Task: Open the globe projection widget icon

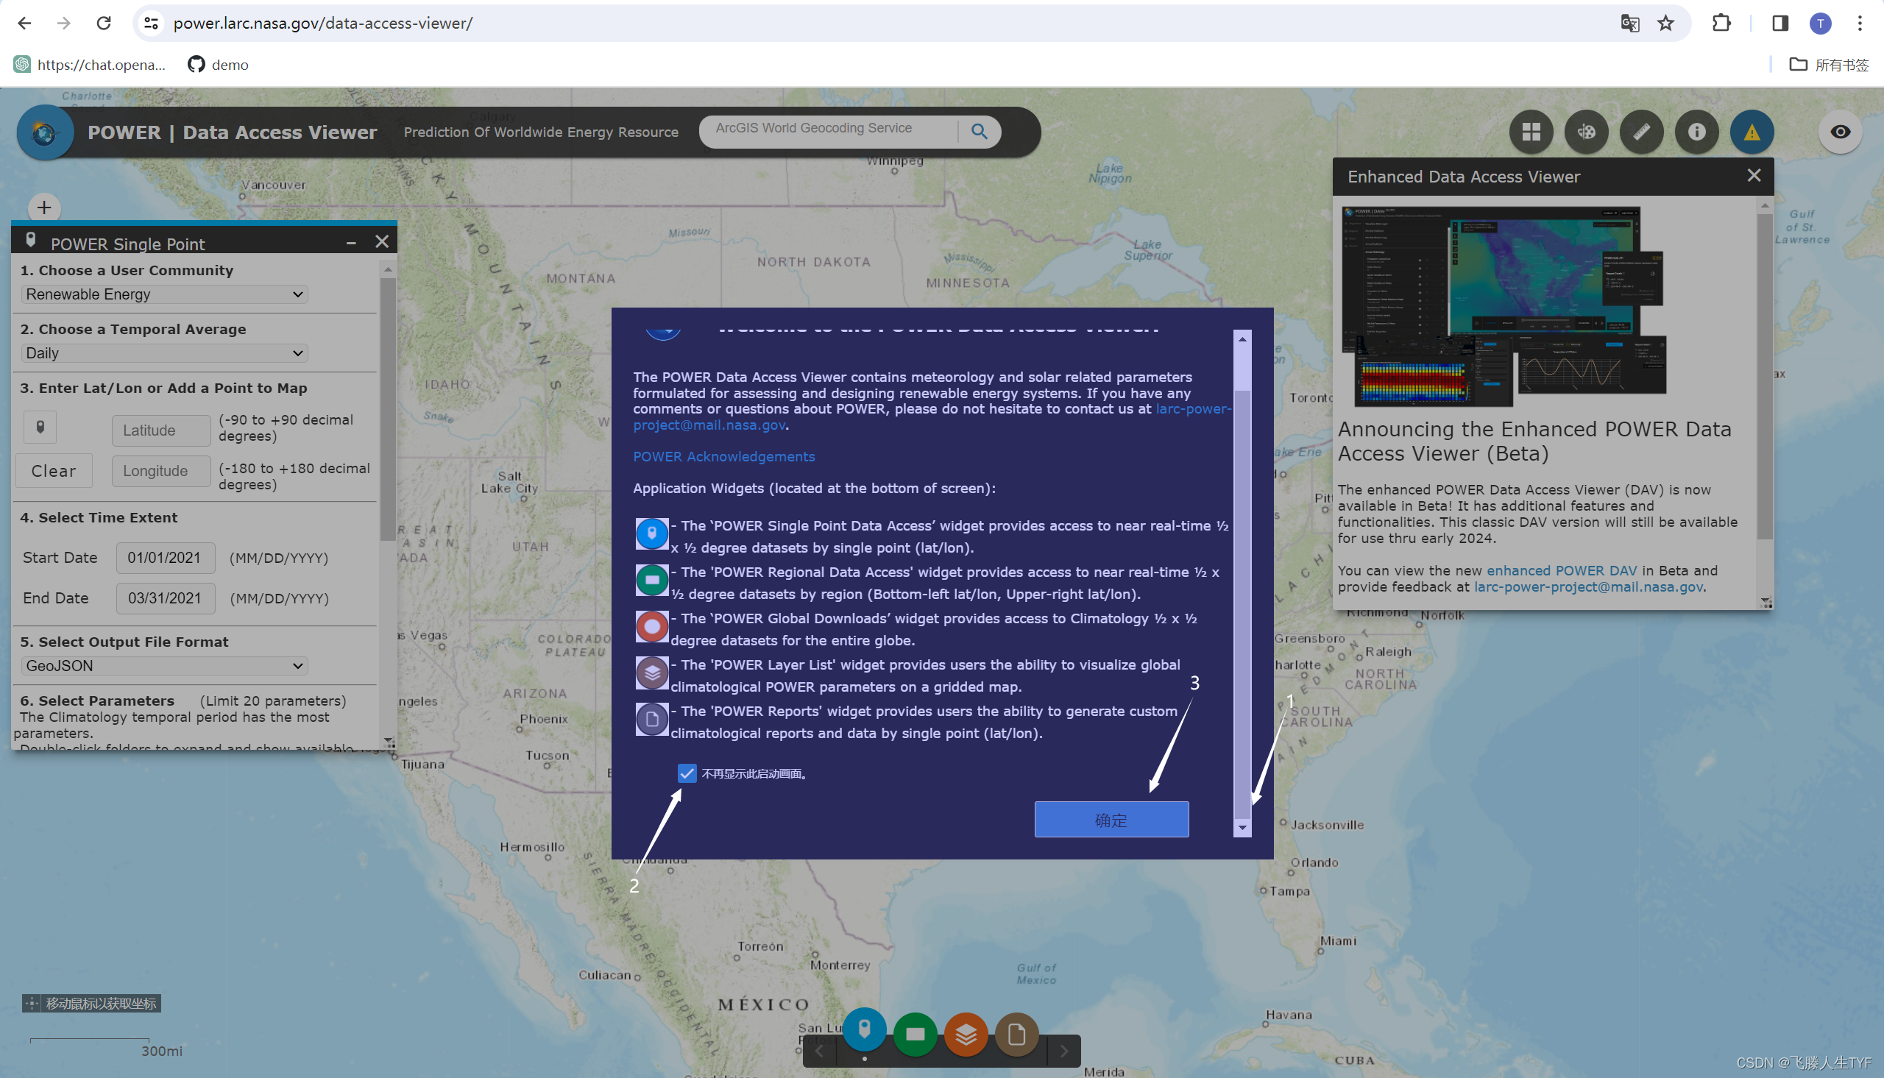Action: click(1586, 132)
